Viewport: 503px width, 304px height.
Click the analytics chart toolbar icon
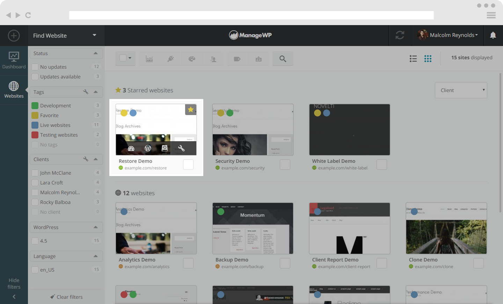150,59
